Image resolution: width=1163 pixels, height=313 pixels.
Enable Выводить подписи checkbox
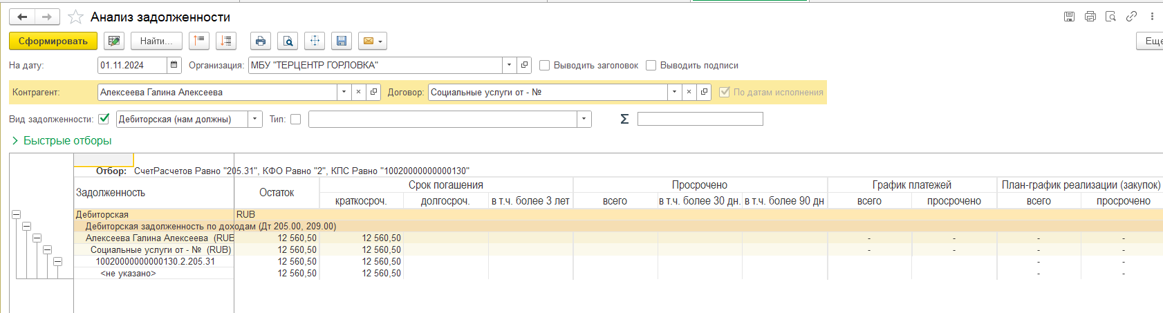pyautogui.click(x=651, y=65)
